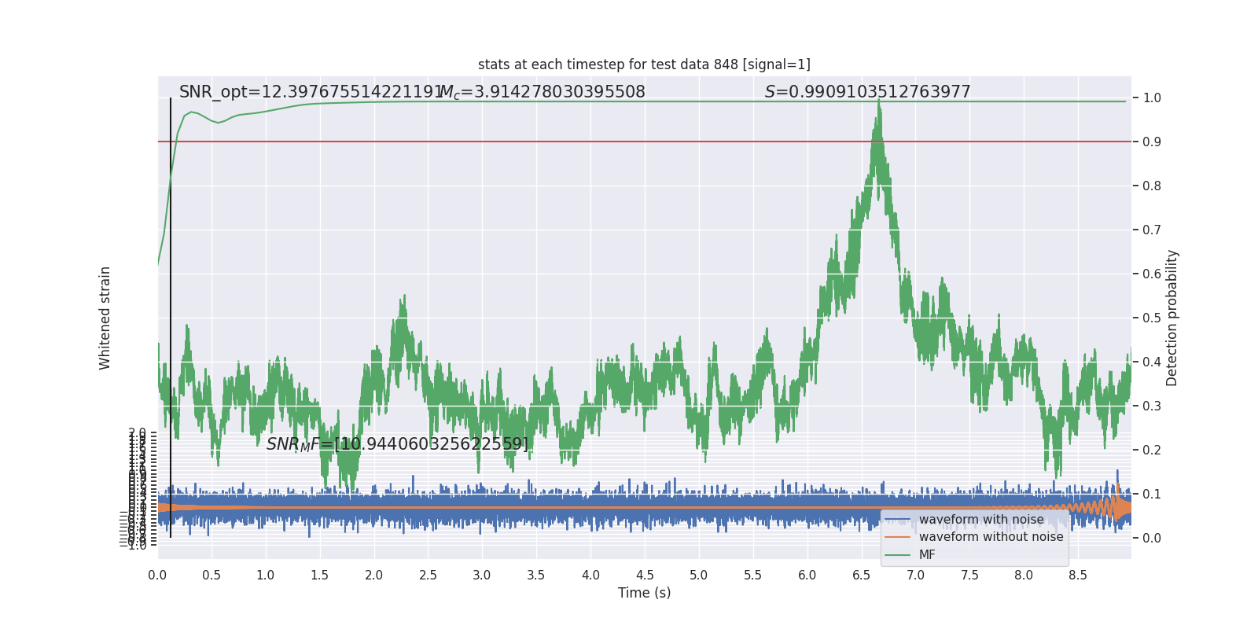Click the red 0.9 threshold line
Viewport: 1258px width, 629px height.
pos(644,142)
